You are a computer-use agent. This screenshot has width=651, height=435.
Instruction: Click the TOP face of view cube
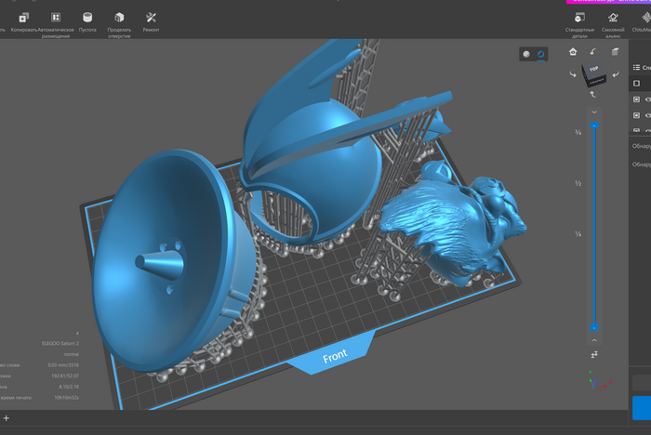[x=591, y=70]
